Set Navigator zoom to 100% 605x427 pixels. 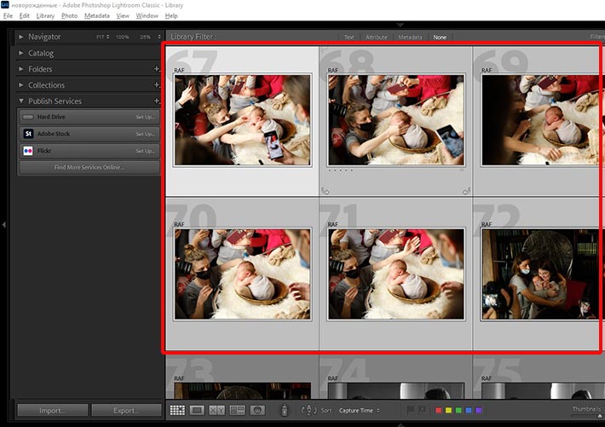pyautogui.click(x=123, y=37)
